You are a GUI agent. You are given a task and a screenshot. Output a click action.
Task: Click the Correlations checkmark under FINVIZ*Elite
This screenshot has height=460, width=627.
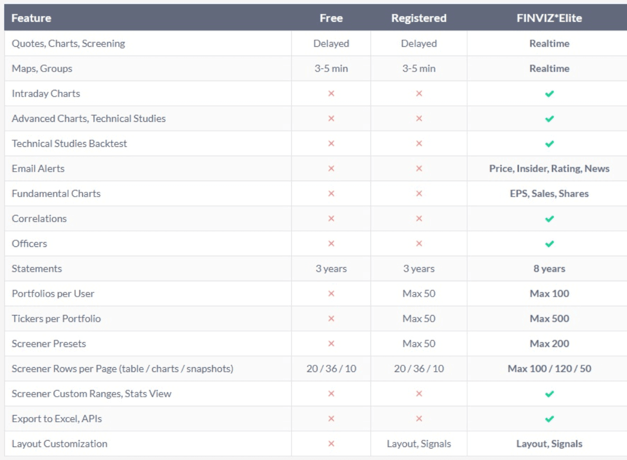click(x=549, y=218)
